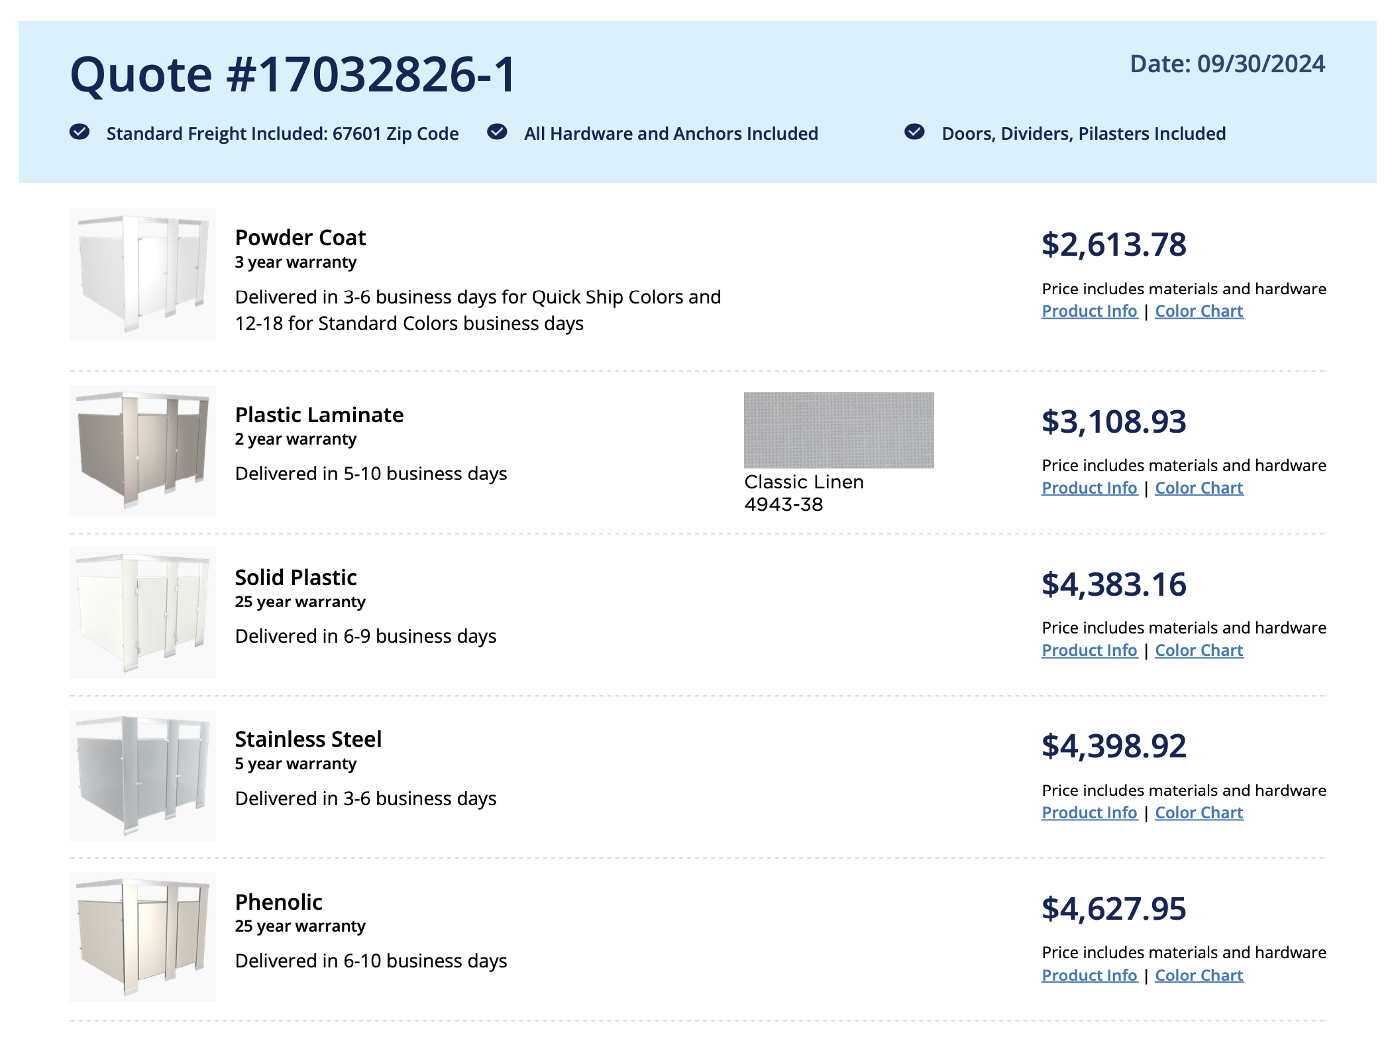
Task: Select the Phenolic partition thumbnail
Action: click(x=142, y=938)
